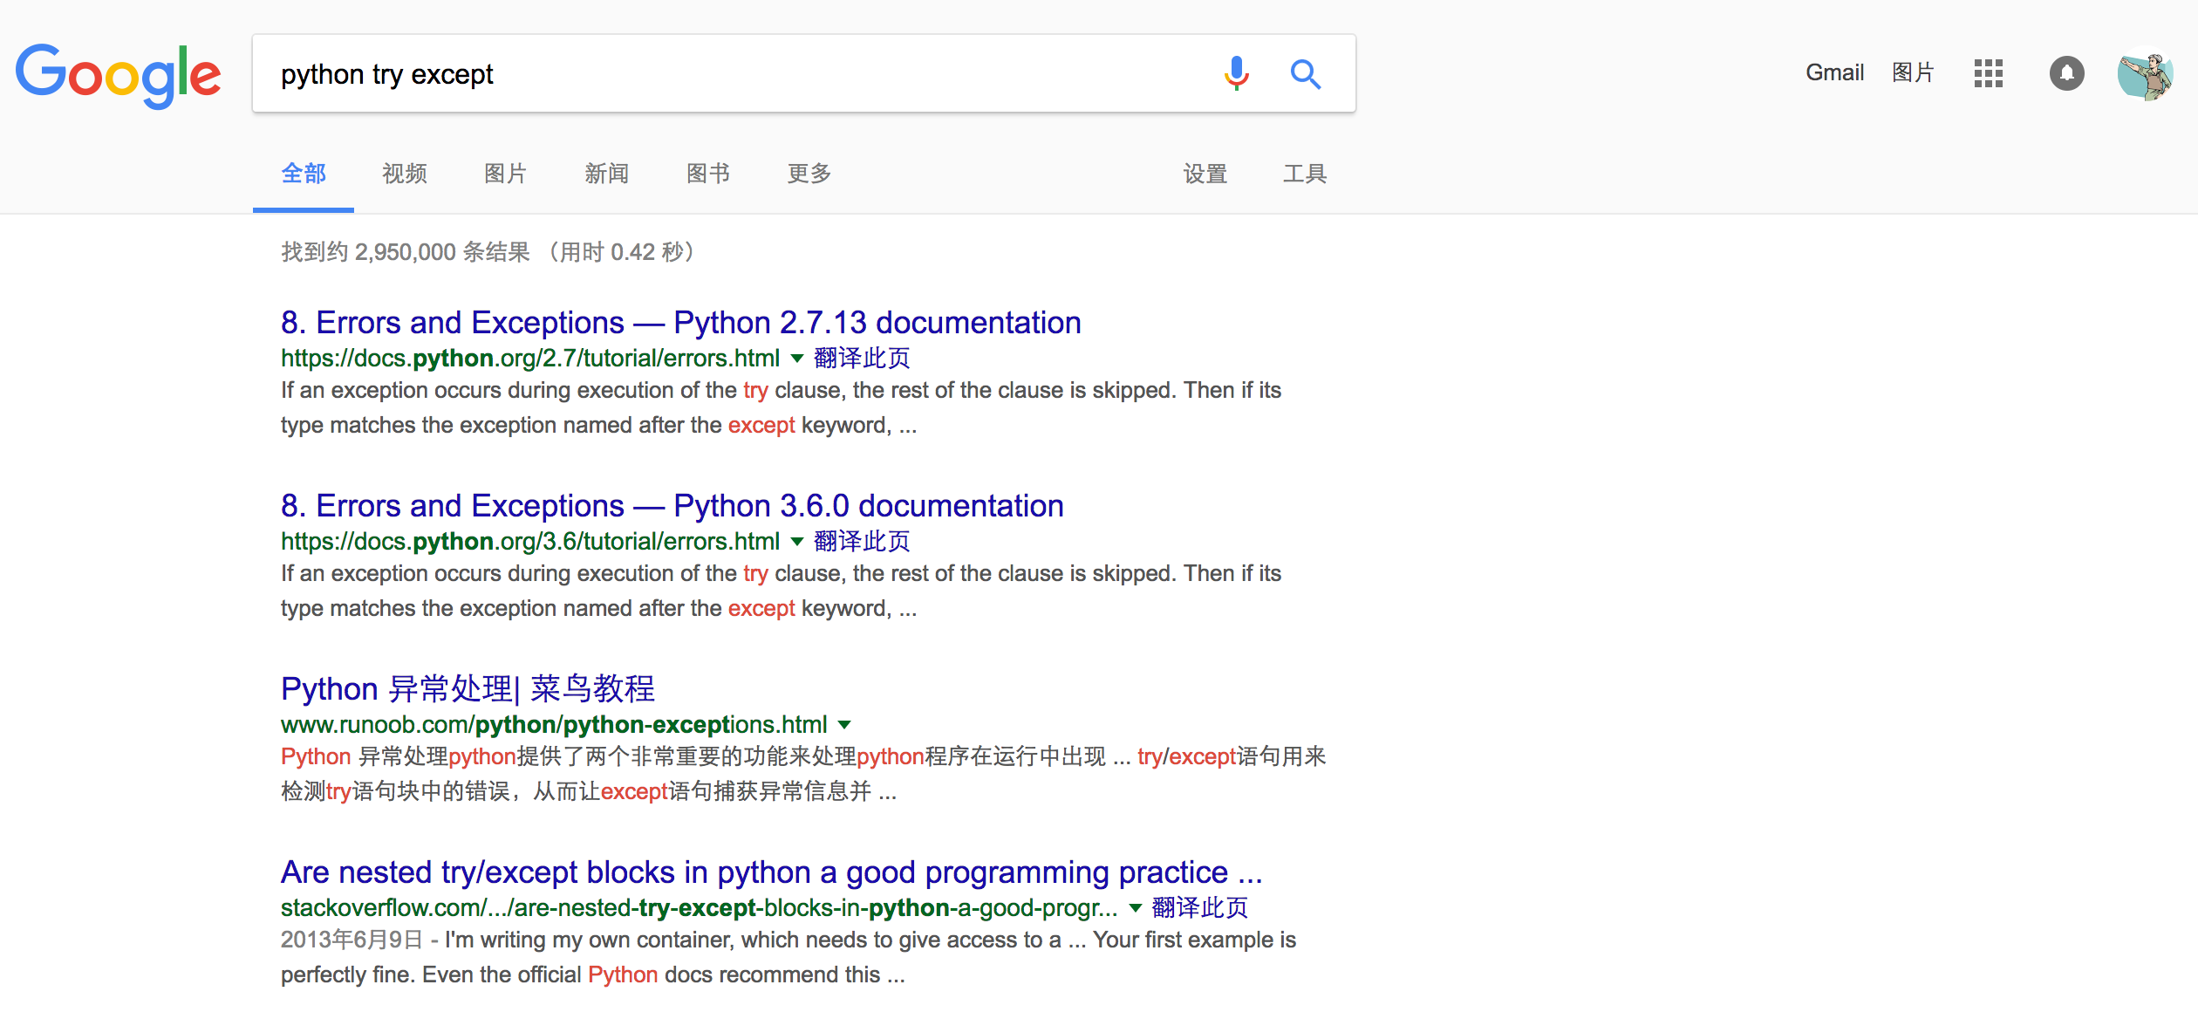Open the Gmail link
Image resolution: width=2198 pixels, height=1012 pixels.
[1833, 73]
